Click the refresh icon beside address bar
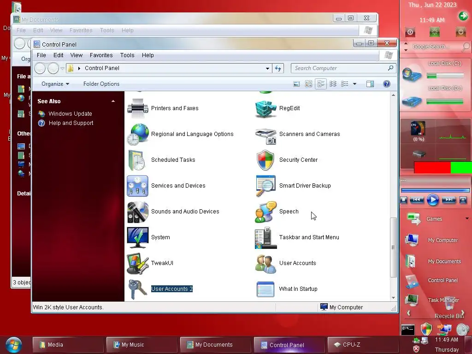This screenshot has width=472, height=354. tap(278, 68)
